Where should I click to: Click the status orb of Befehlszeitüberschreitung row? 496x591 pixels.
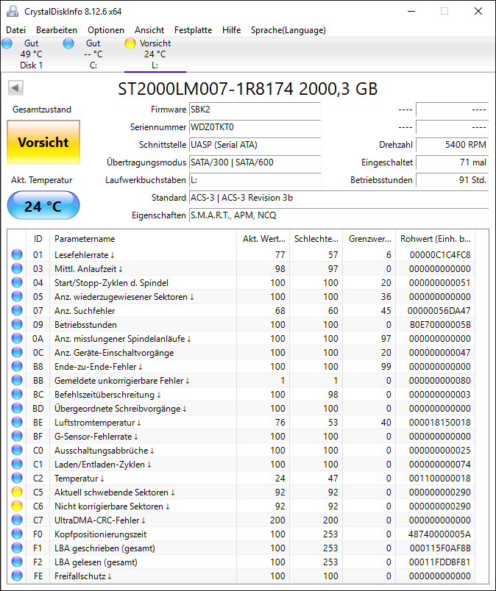tap(17, 394)
